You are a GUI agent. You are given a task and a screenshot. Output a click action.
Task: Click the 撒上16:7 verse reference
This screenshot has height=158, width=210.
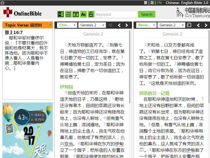(14, 32)
